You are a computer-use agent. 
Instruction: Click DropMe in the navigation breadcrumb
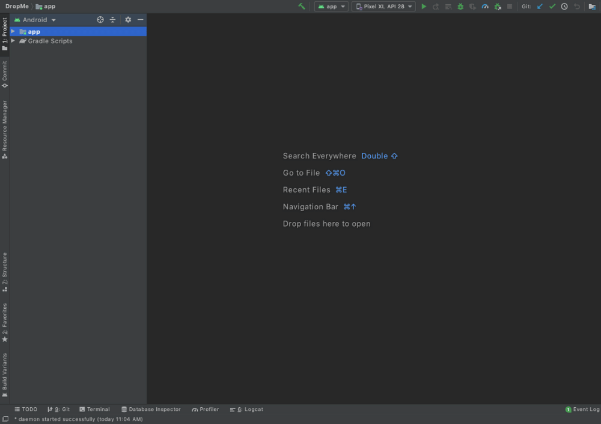[17, 7]
